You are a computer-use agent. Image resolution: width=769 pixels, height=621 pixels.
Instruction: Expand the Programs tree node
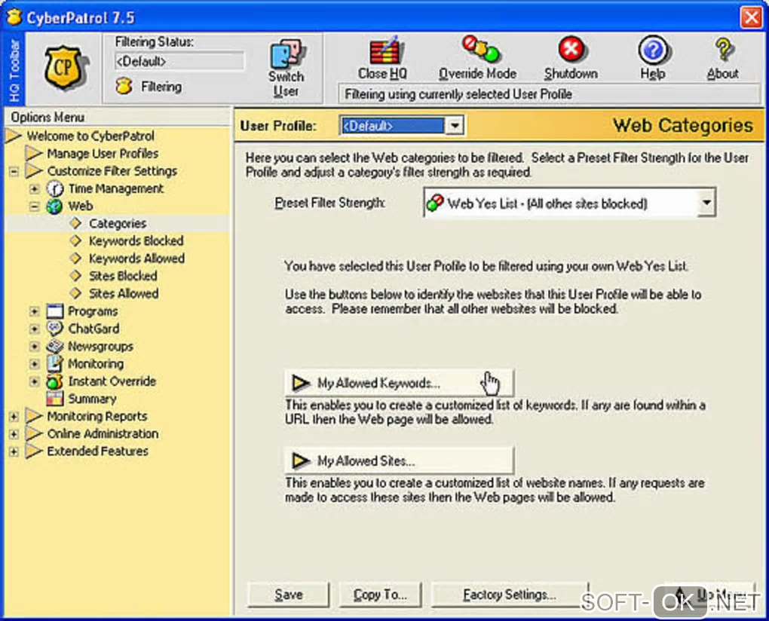coord(34,311)
